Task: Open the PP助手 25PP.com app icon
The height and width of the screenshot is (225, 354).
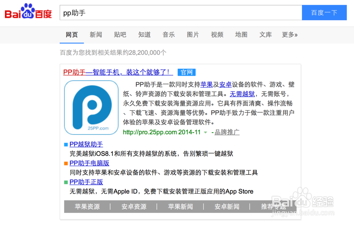Action: coord(91,107)
